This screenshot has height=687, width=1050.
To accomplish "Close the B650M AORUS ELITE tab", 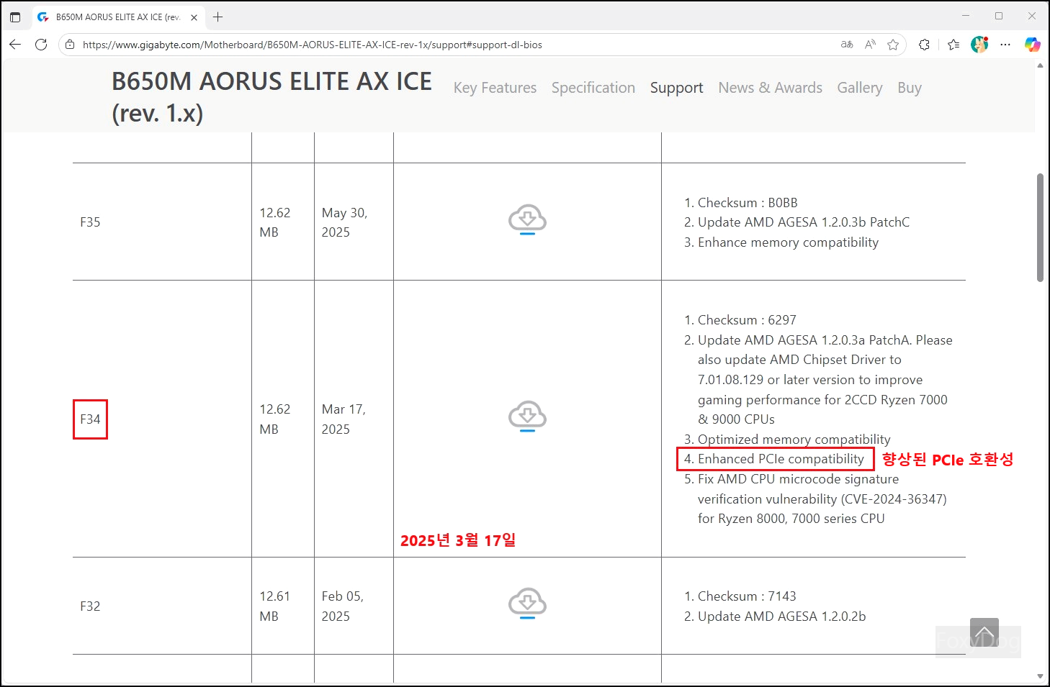I will [194, 17].
